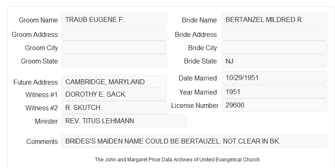Select the Minister field
The width and height of the screenshot is (335, 168).
[124, 121]
